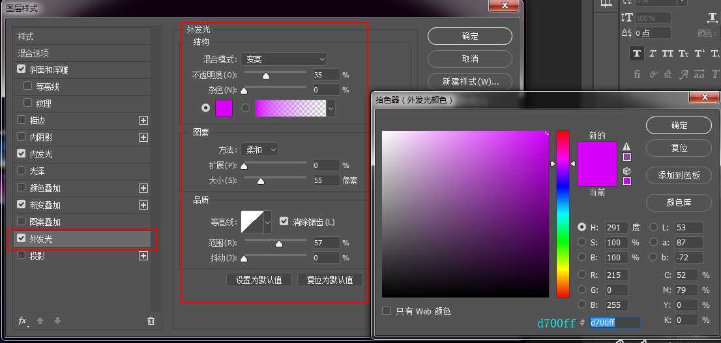This screenshot has width=721, height=343.
Task: Open the fx effects menu icon
Action: point(22,321)
